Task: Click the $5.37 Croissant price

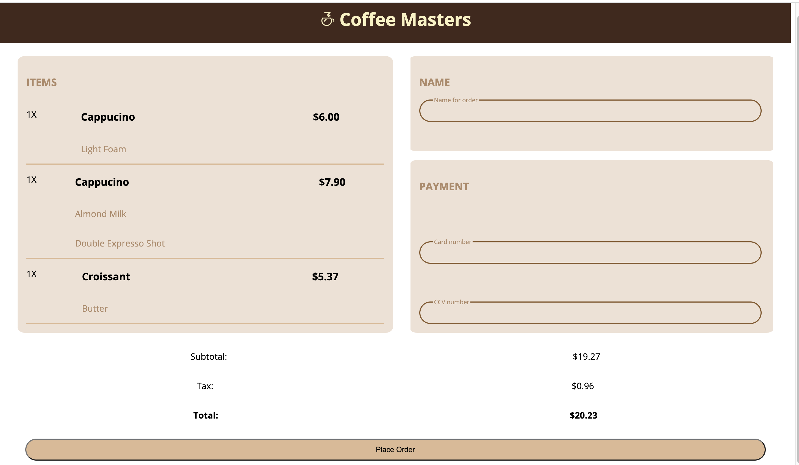Action: point(325,276)
